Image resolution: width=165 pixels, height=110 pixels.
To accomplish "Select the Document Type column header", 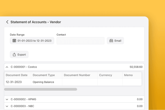I will [x=47, y=75].
